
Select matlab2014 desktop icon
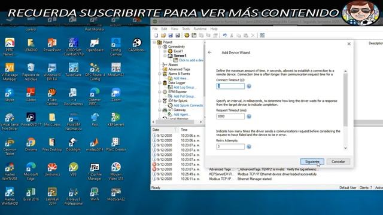tap(95, 145)
